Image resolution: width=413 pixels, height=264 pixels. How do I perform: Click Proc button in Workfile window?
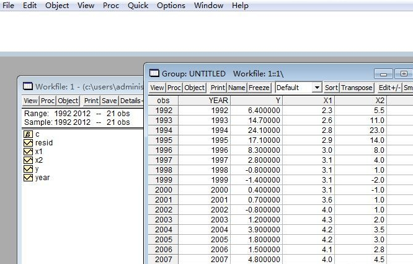(x=48, y=101)
